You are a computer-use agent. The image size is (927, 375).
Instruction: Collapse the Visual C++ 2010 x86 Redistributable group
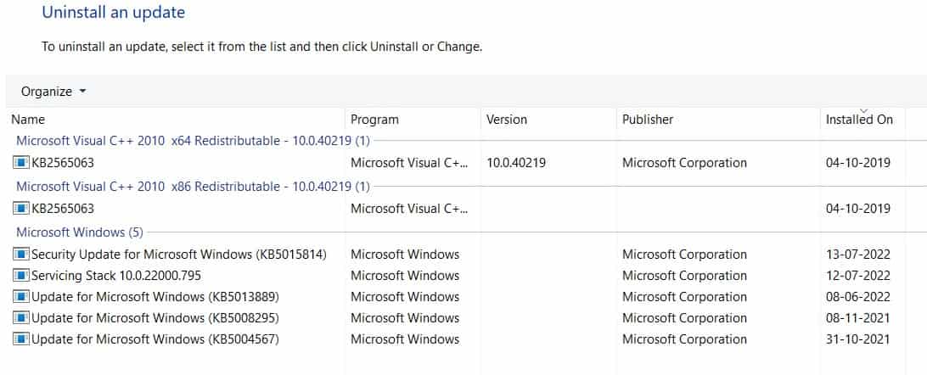pyautogui.click(x=194, y=186)
